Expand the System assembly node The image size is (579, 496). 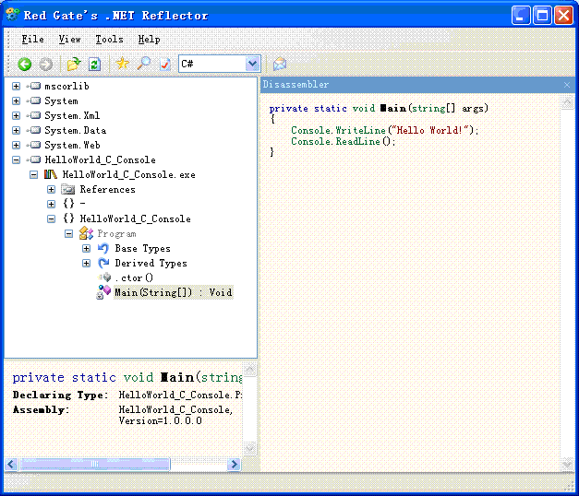(16, 100)
